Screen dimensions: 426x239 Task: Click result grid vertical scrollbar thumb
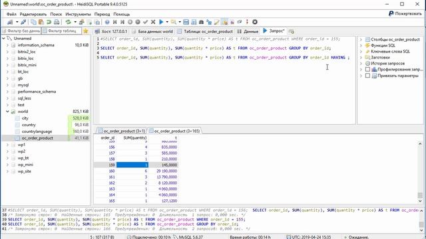click(x=420, y=195)
